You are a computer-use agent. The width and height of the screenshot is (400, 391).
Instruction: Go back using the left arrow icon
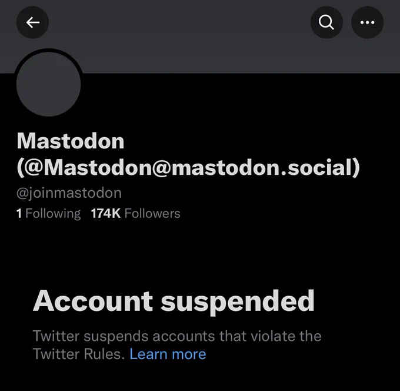point(33,22)
